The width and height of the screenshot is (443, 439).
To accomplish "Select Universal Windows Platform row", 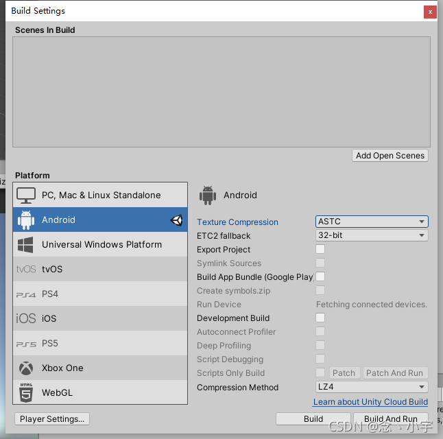I will pyautogui.click(x=100, y=244).
